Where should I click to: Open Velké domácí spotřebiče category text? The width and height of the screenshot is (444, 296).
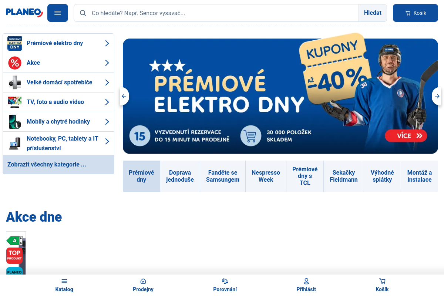click(x=60, y=83)
